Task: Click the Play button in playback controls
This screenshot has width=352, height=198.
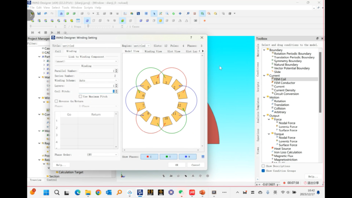Action: point(52,33)
